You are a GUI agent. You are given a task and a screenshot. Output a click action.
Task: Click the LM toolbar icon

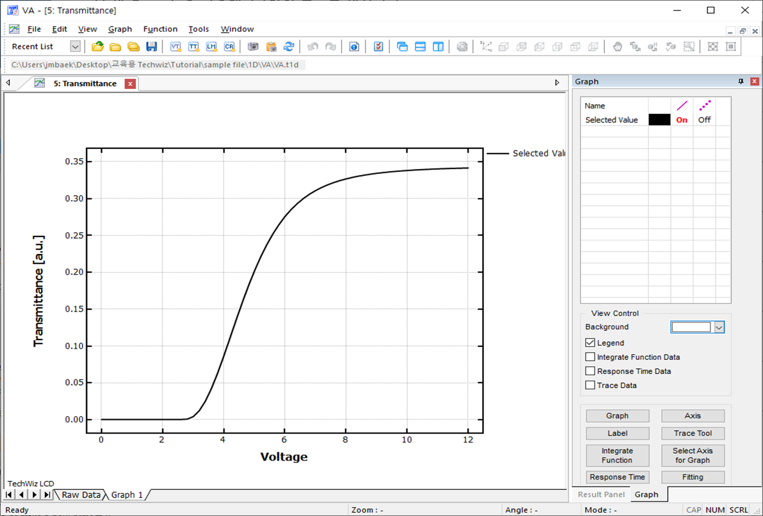(x=212, y=46)
